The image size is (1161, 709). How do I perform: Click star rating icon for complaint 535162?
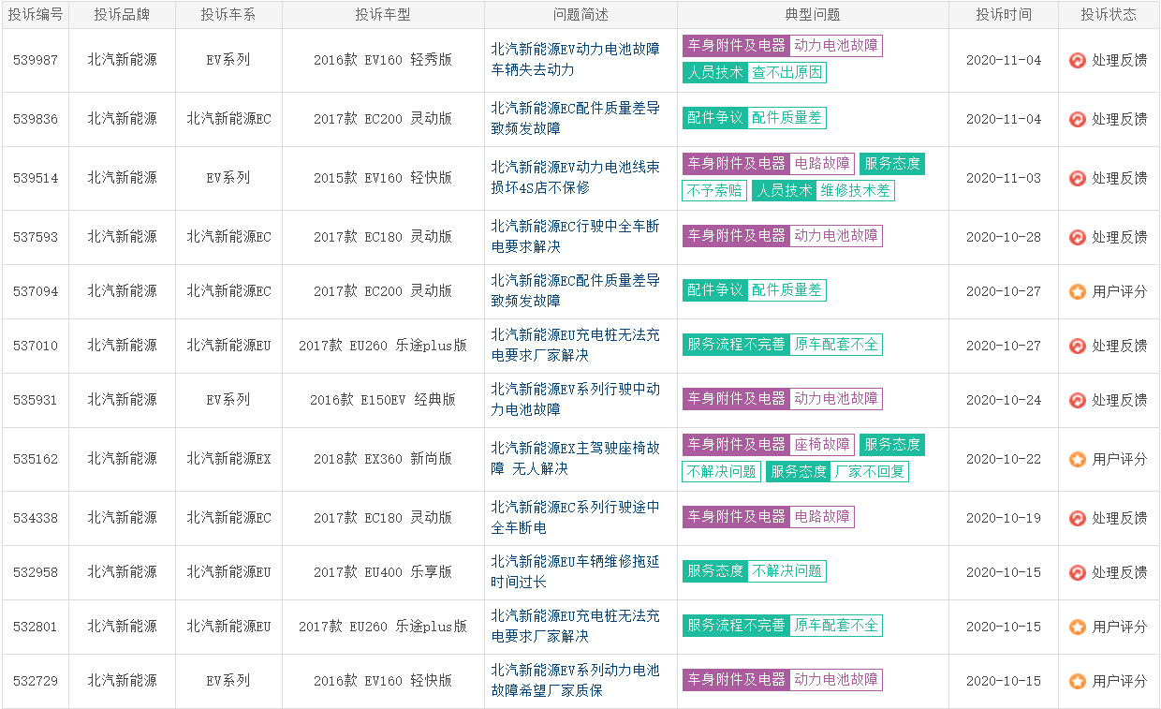click(x=1078, y=459)
